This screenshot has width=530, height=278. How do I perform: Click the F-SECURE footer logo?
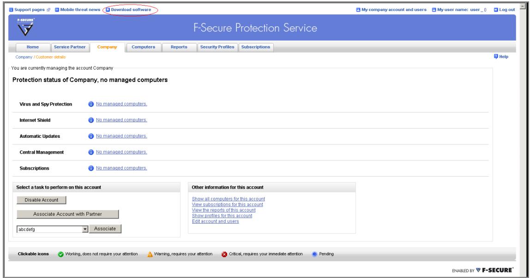pos(495,270)
